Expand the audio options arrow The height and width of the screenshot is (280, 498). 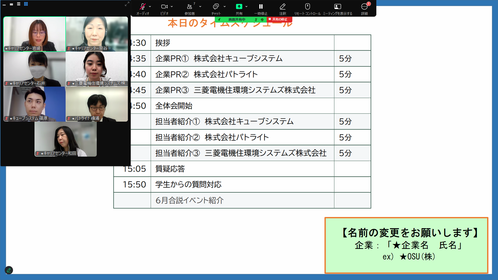[150, 6]
